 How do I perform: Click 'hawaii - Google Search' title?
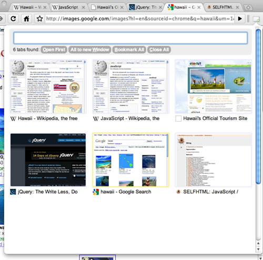pos(126,192)
